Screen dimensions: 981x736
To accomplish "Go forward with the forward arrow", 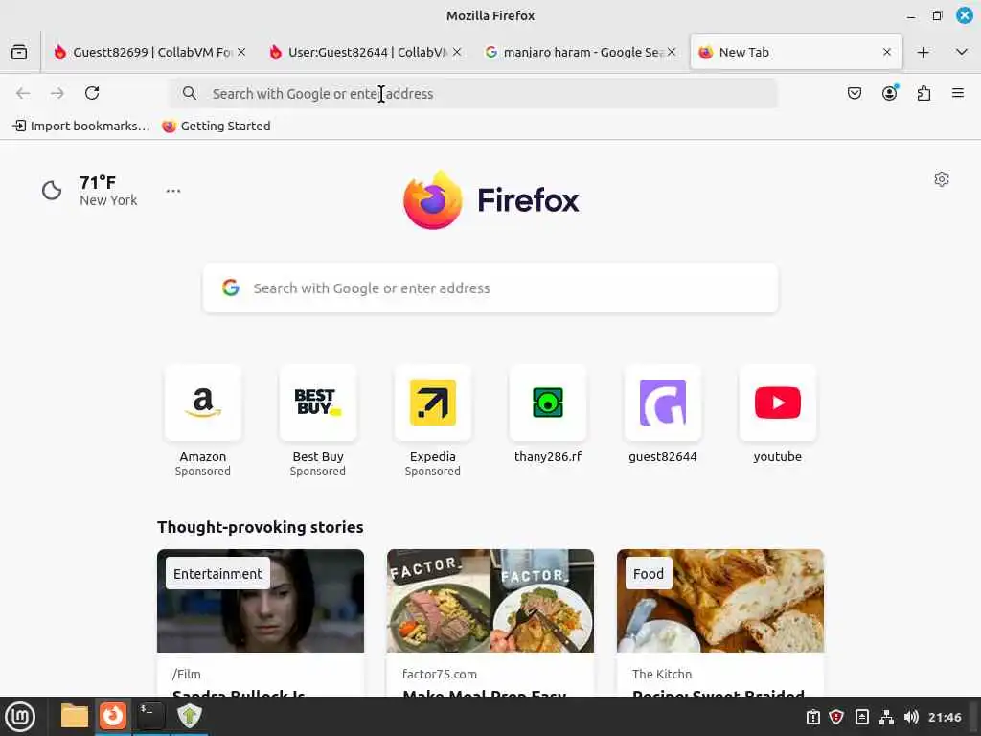I will pos(57,93).
